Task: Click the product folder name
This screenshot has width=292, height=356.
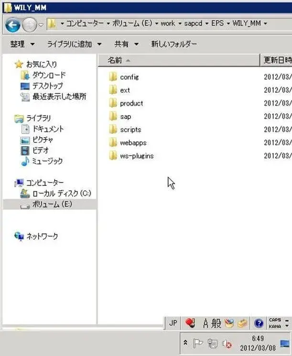Action: (131, 104)
